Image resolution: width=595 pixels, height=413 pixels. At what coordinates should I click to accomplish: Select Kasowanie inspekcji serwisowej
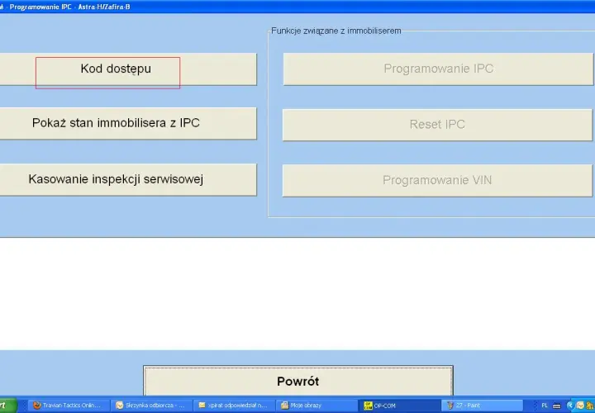pyautogui.click(x=128, y=179)
